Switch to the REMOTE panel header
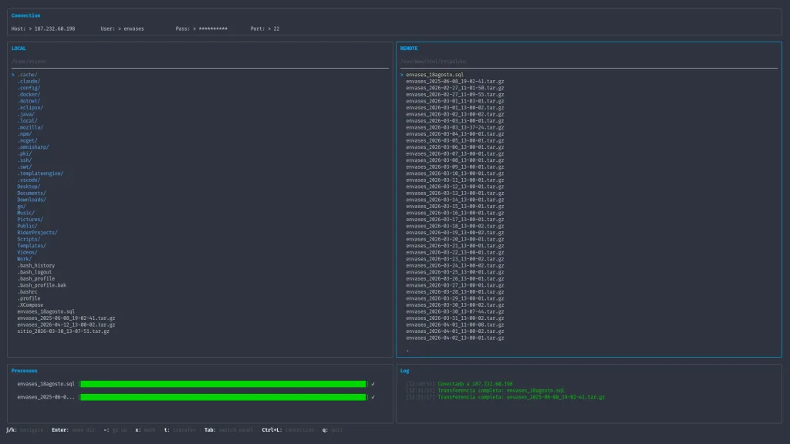The image size is (790, 444). pos(409,49)
